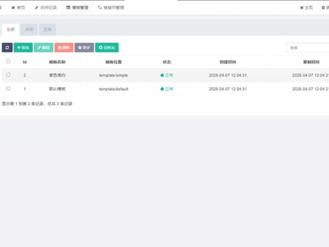329x247 pixels.
Task: Check the box for row 紫色简约
Action: [8, 75]
